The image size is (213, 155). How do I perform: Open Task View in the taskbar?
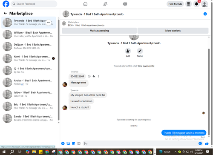coord(20,152)
